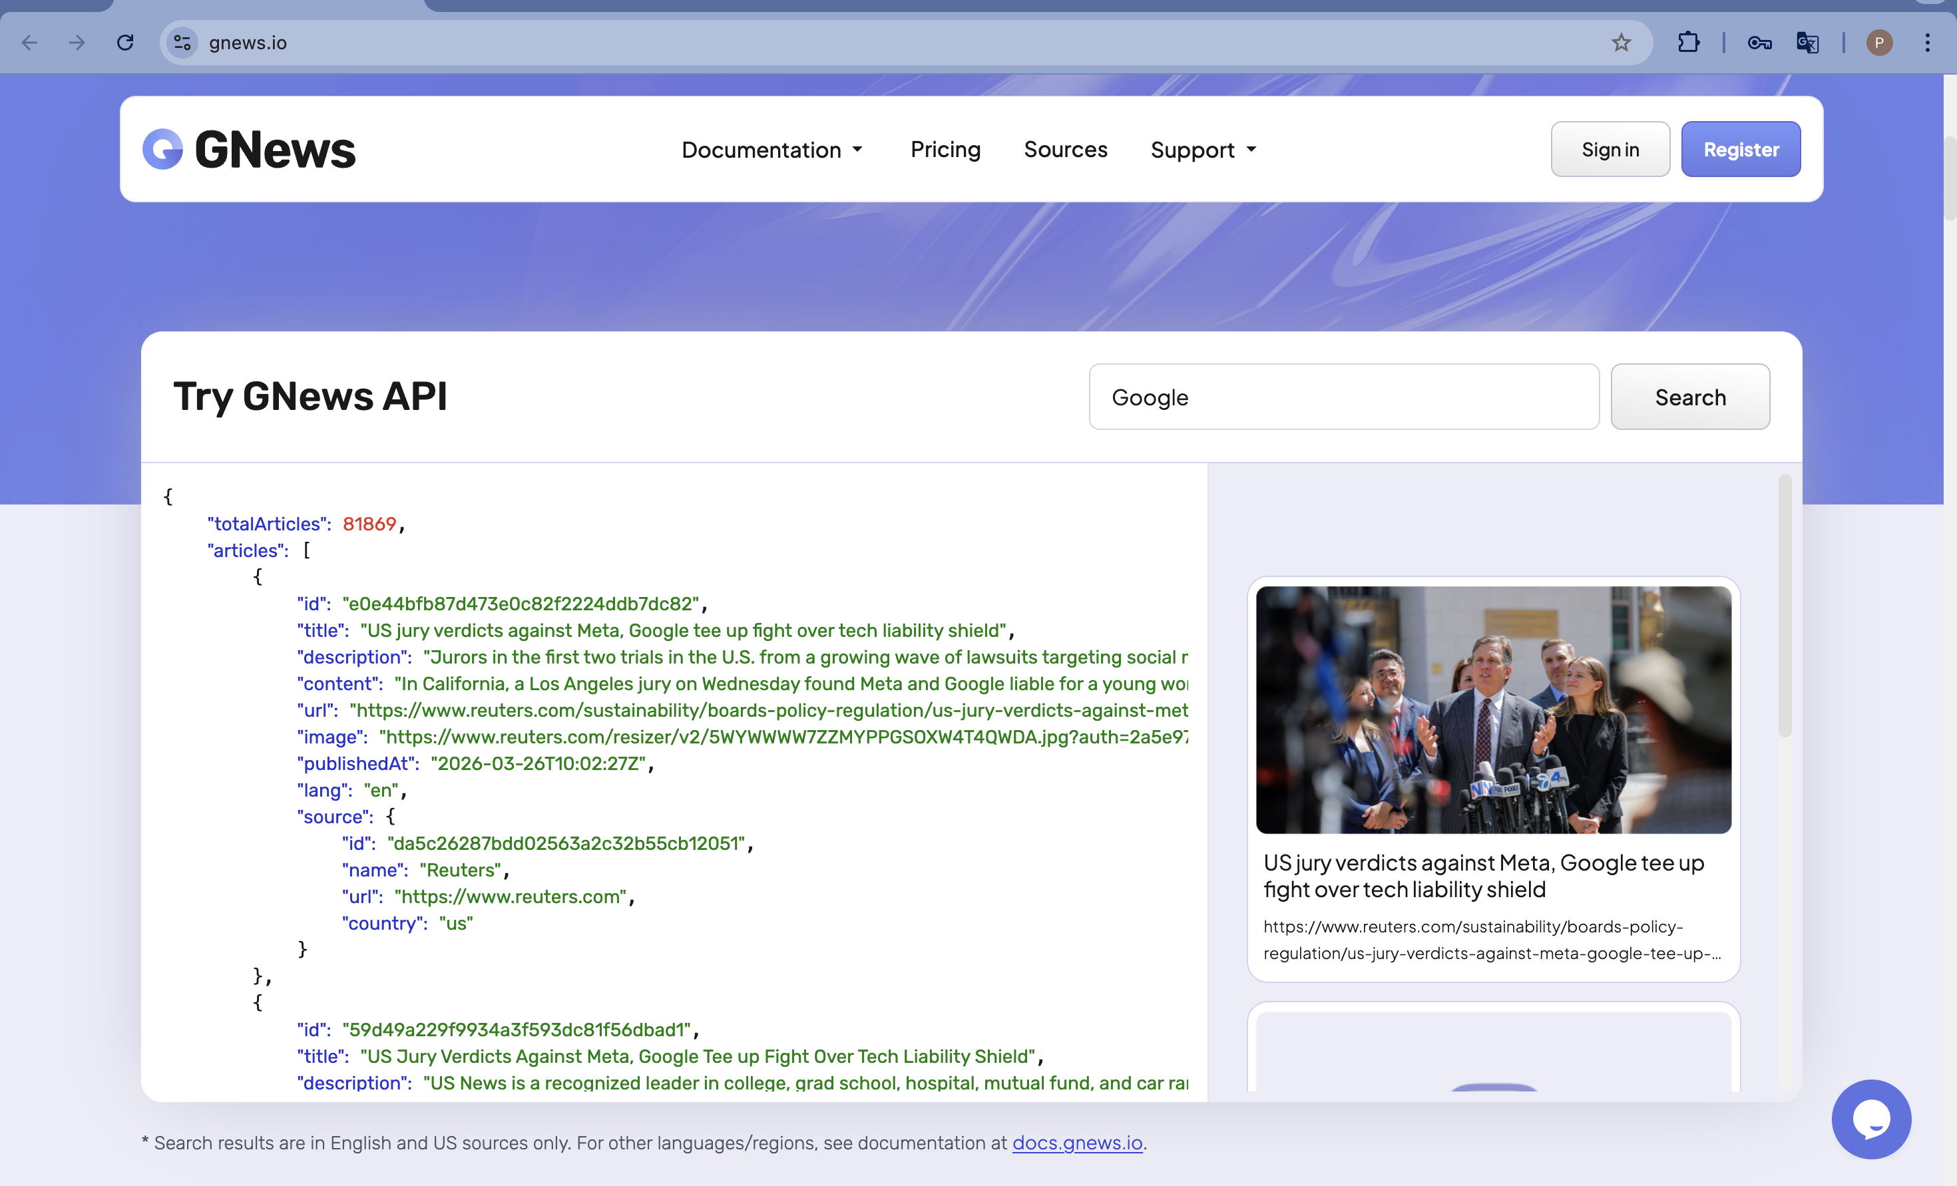Screen dimensions: 1957x1186
Task: Open browser extensions puzzle icon
Action: pos(1690,42)
